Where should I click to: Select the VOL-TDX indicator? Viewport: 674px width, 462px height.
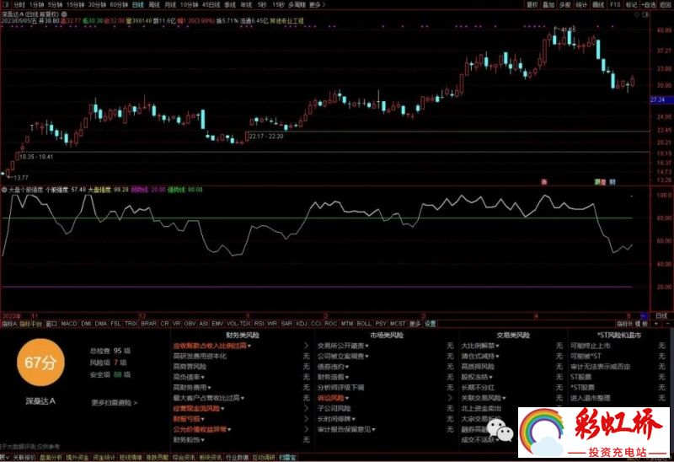click(x=238, y=324)
